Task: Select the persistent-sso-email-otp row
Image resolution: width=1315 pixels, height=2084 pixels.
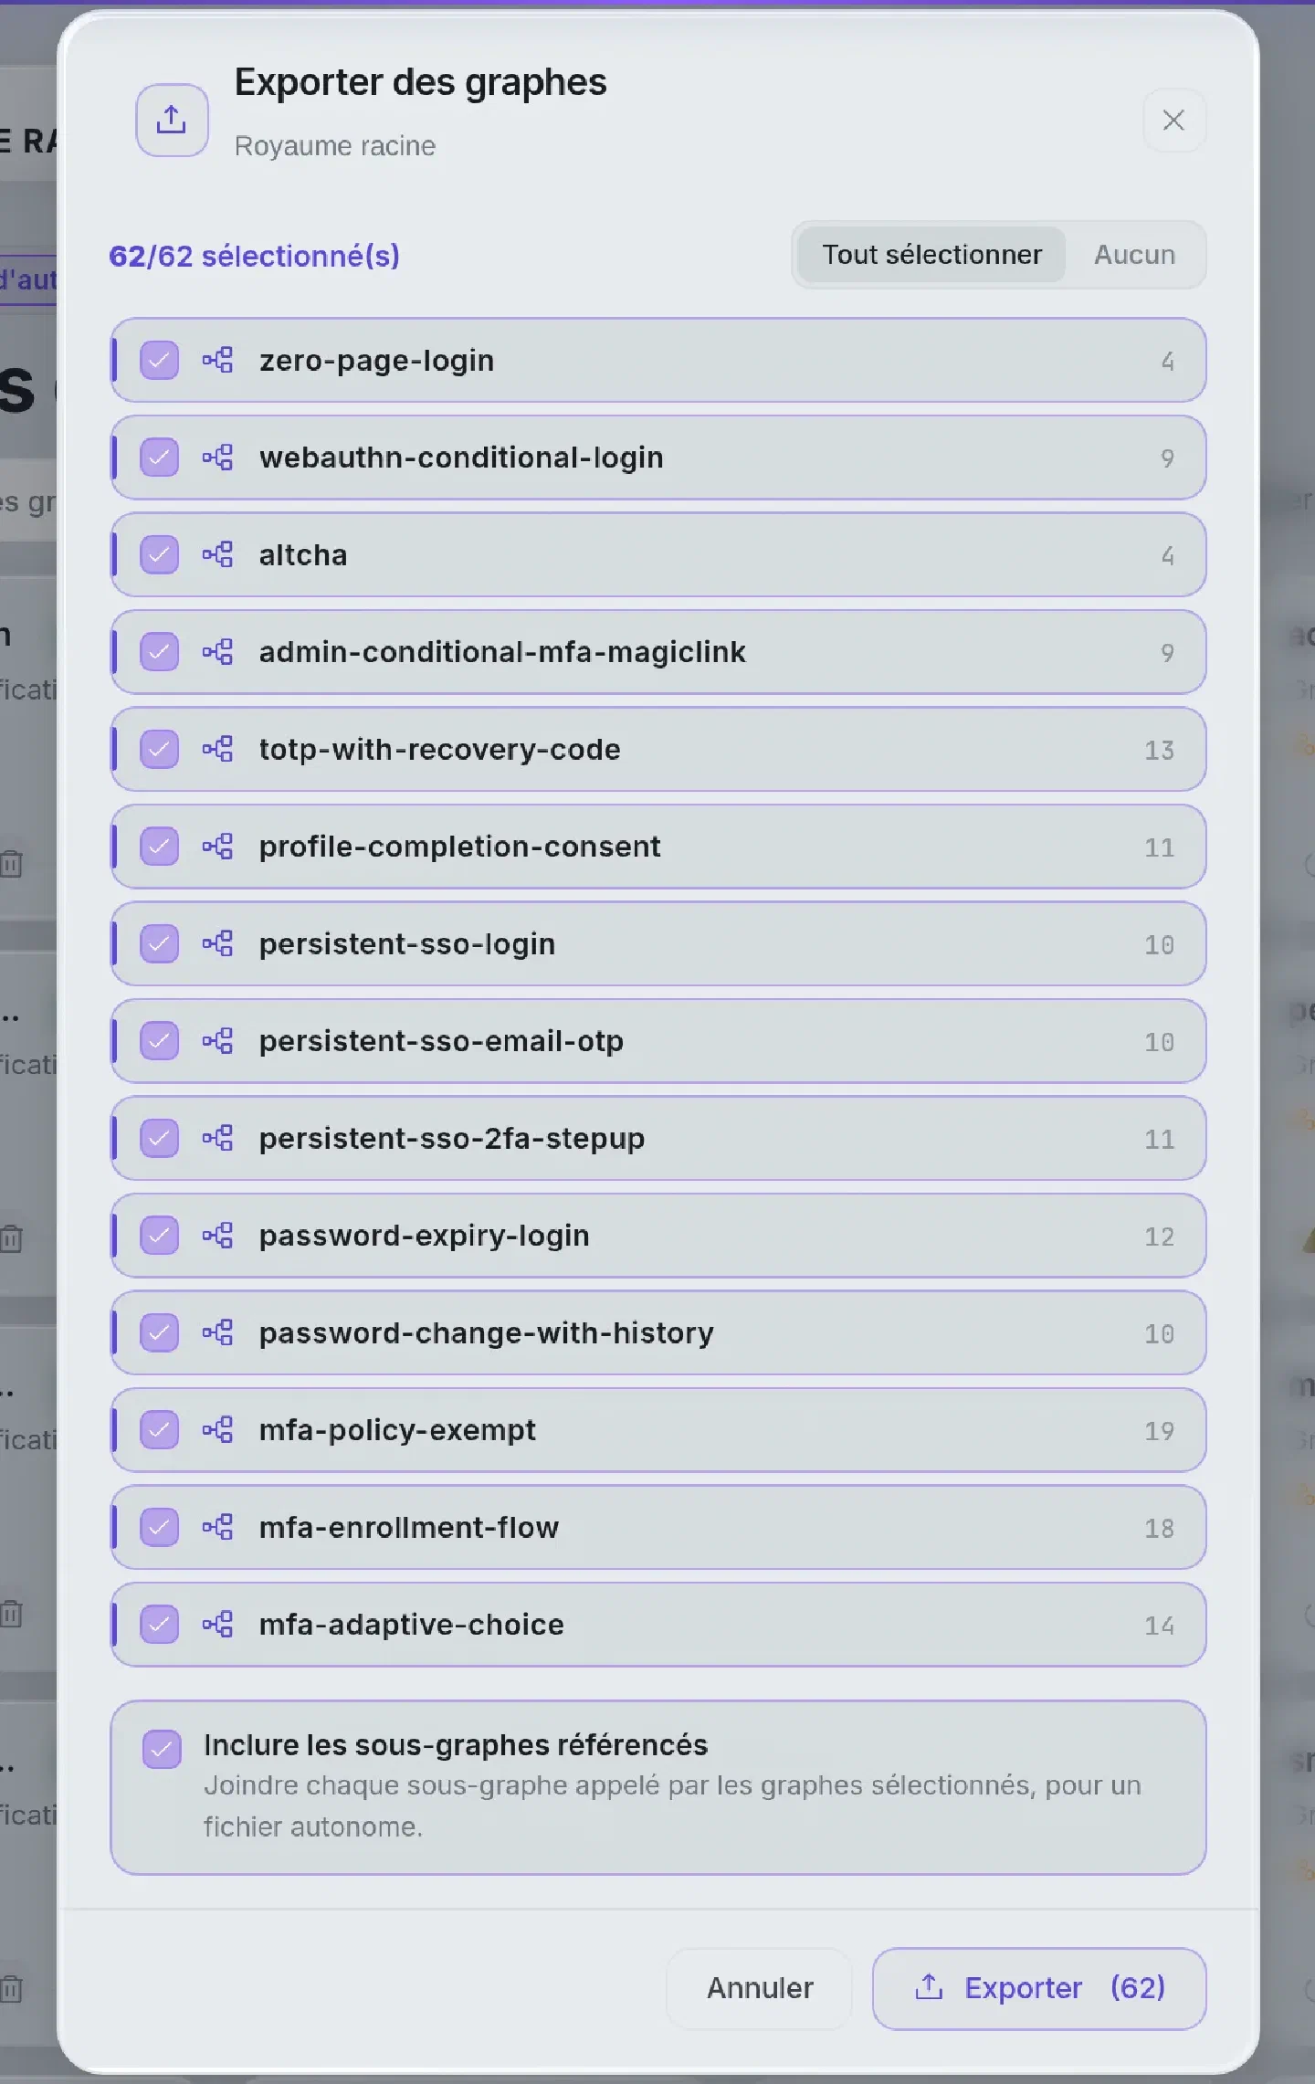Action: pos(658,1041)
